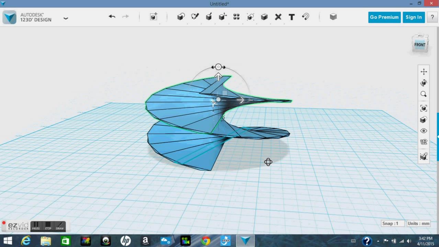439x247 pixels.
Task: Show hidden system tray icons
Action: [378, 241]
